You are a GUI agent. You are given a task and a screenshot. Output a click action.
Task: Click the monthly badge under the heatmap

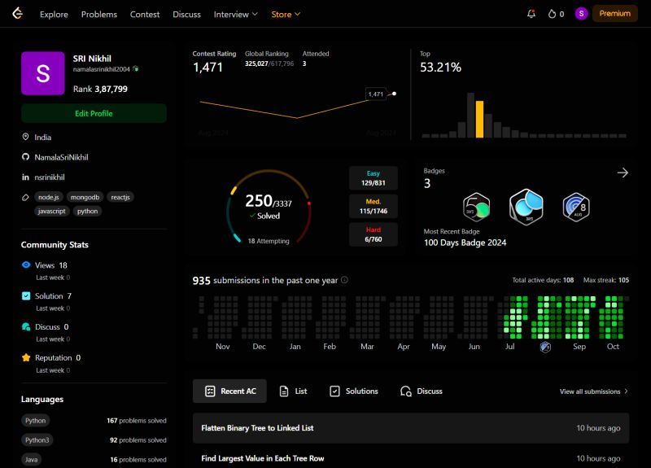click(545, 347)
